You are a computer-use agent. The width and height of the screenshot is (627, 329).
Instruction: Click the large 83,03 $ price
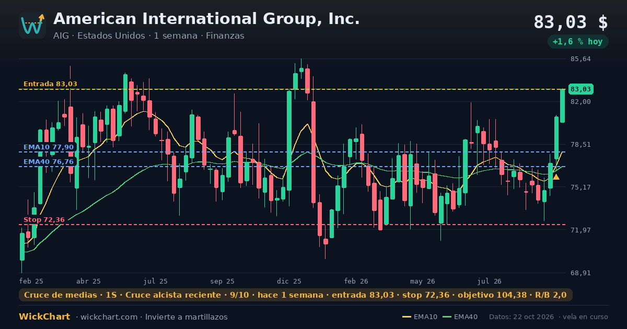pos(571,22)
